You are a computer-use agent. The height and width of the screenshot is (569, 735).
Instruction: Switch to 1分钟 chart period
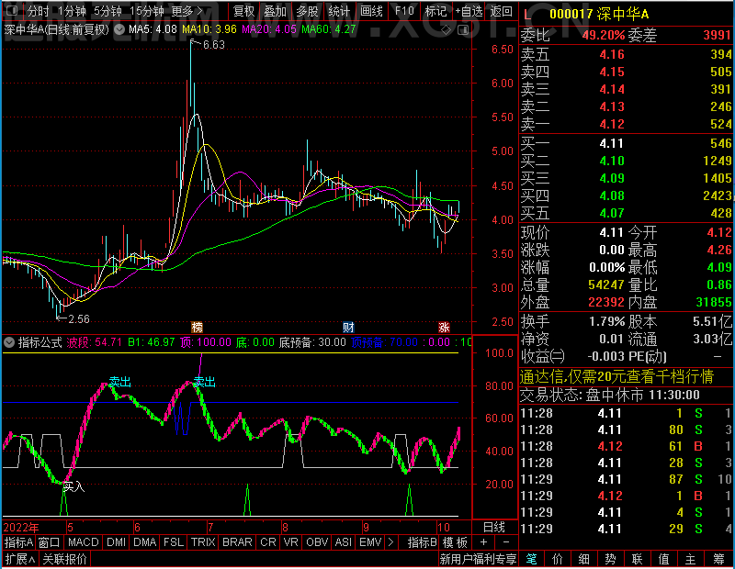(72, 11)
